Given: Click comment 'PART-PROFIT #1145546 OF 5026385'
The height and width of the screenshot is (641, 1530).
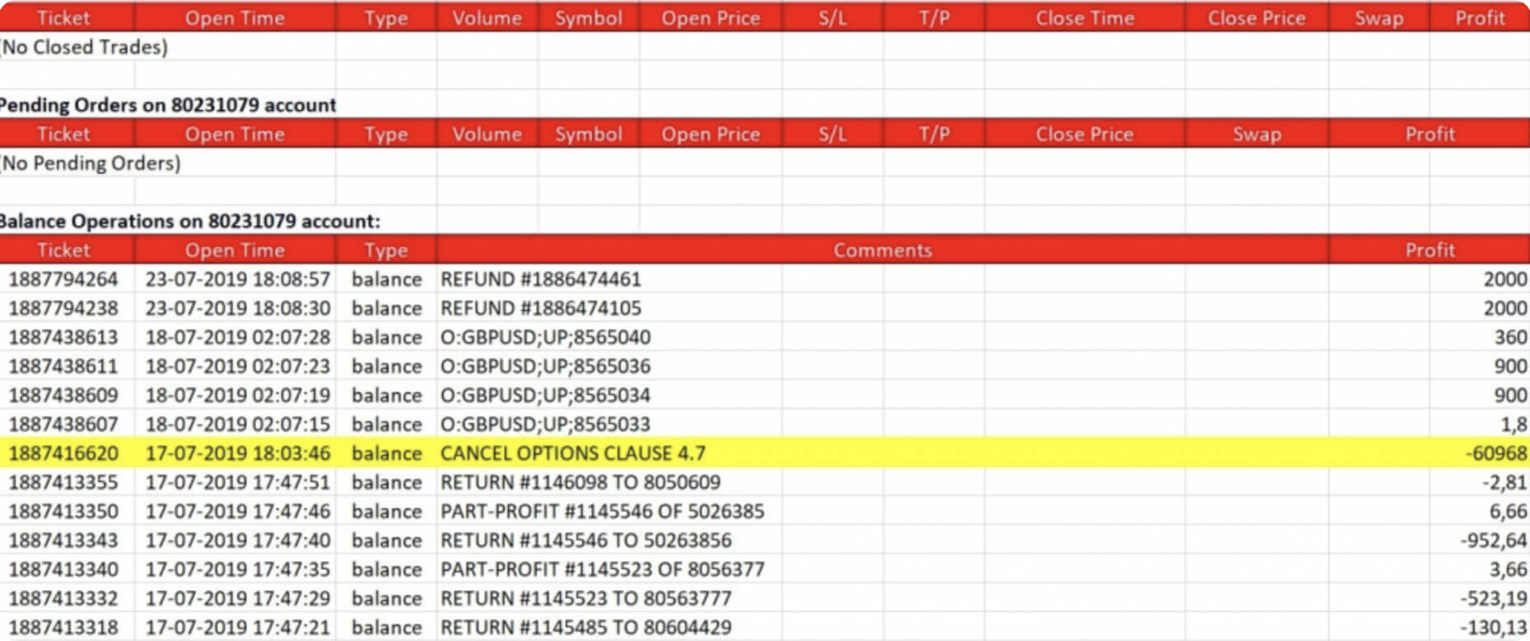Looking at the screenshot, I should [603, 512].
